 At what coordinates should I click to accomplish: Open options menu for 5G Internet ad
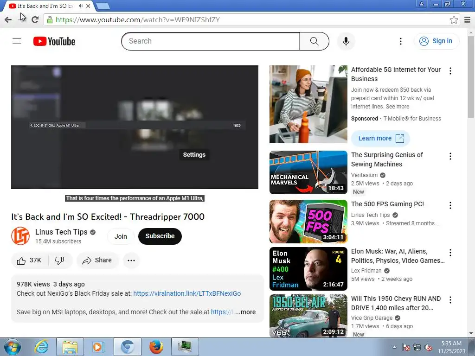(x=450, y=71)
